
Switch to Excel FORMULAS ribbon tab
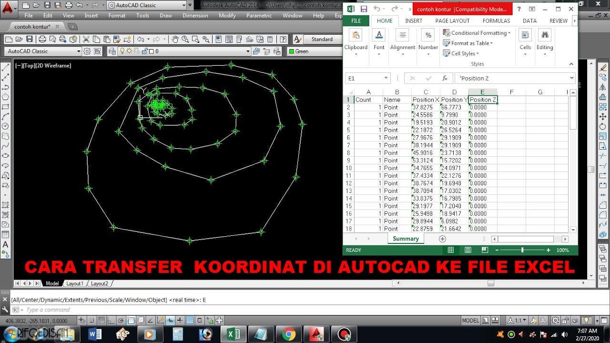496,21
